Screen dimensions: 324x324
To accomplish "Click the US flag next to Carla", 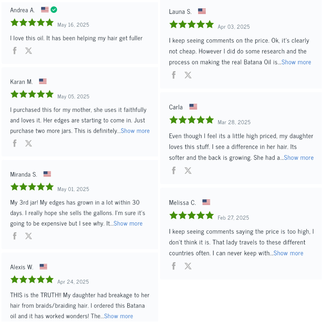I will tap(193, 107).
